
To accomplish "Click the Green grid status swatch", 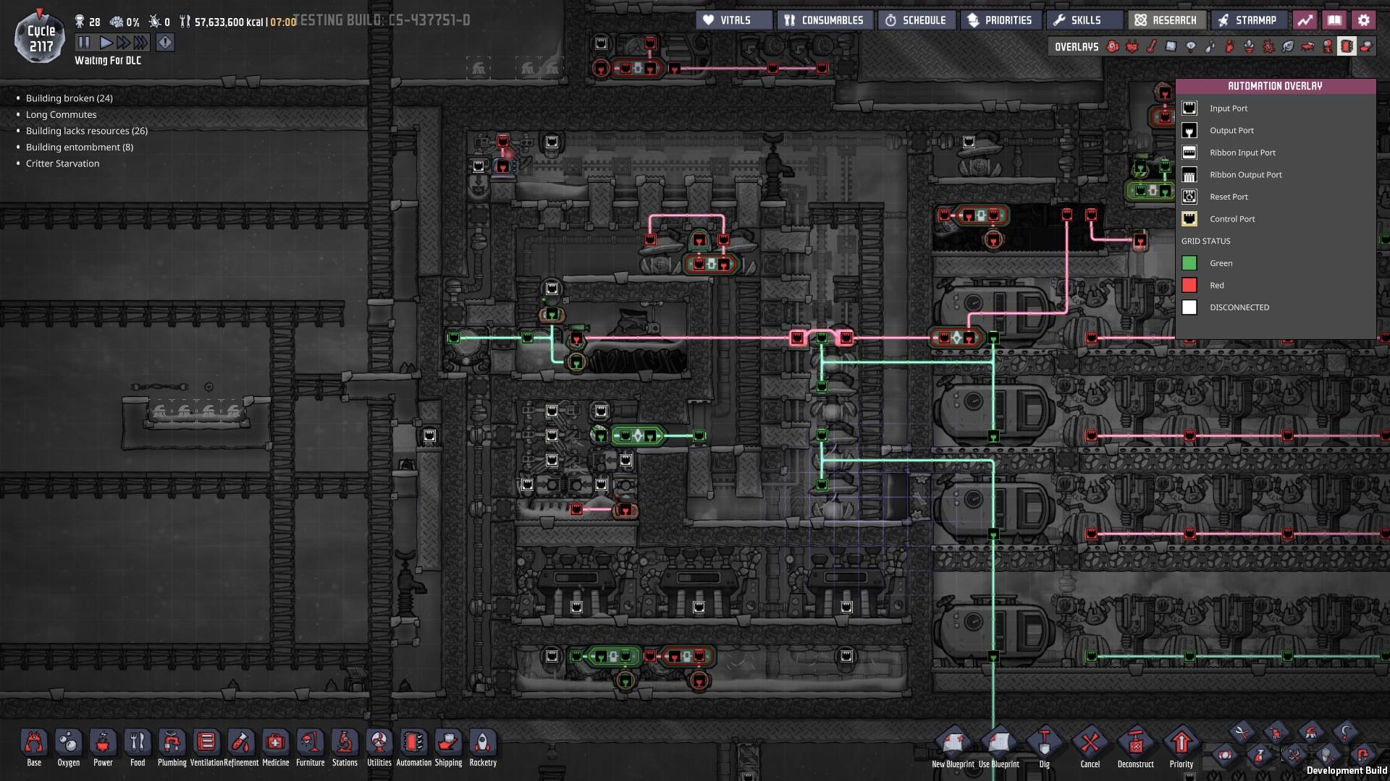I will [x=1189, y=263].
